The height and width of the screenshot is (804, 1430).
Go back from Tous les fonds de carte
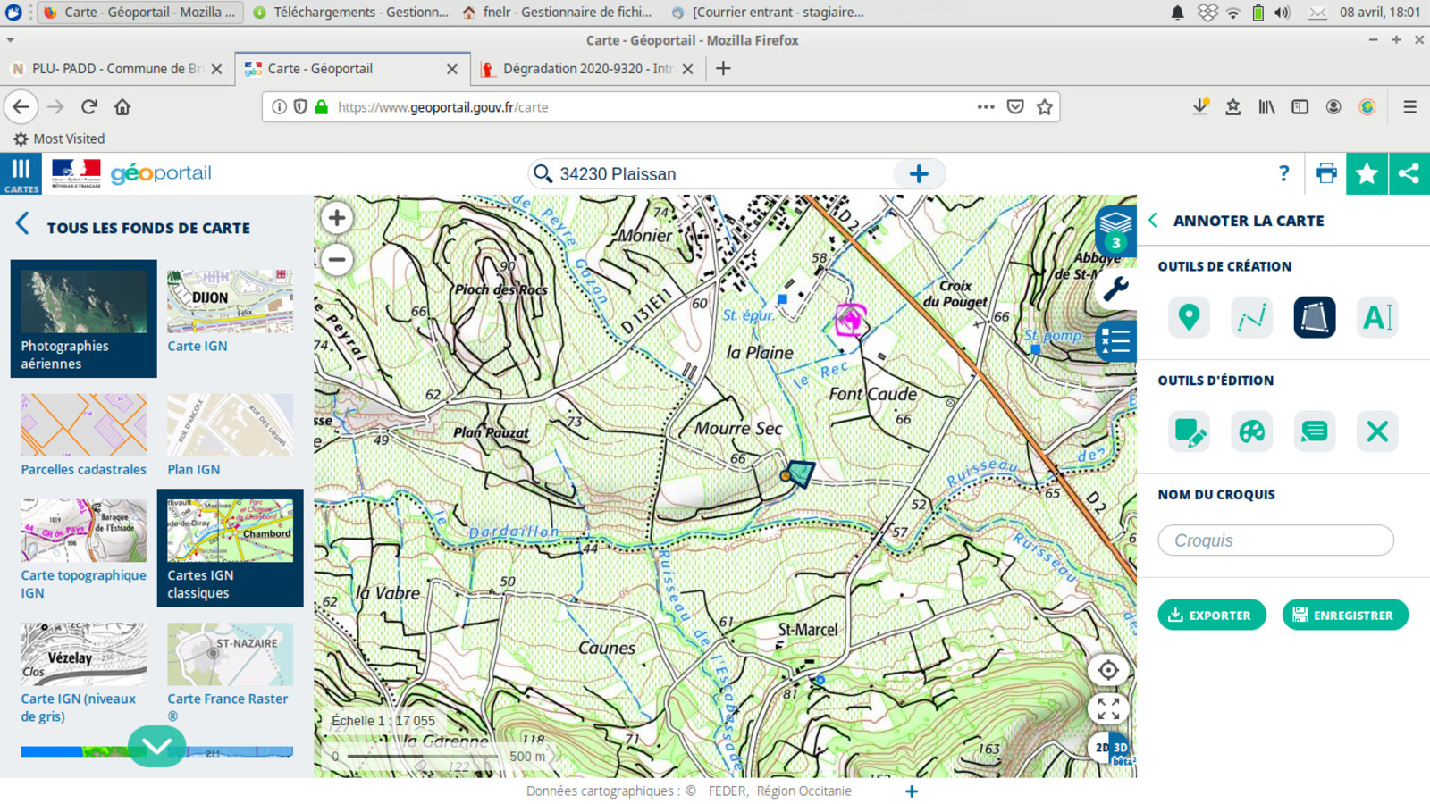tap(23, 225)
